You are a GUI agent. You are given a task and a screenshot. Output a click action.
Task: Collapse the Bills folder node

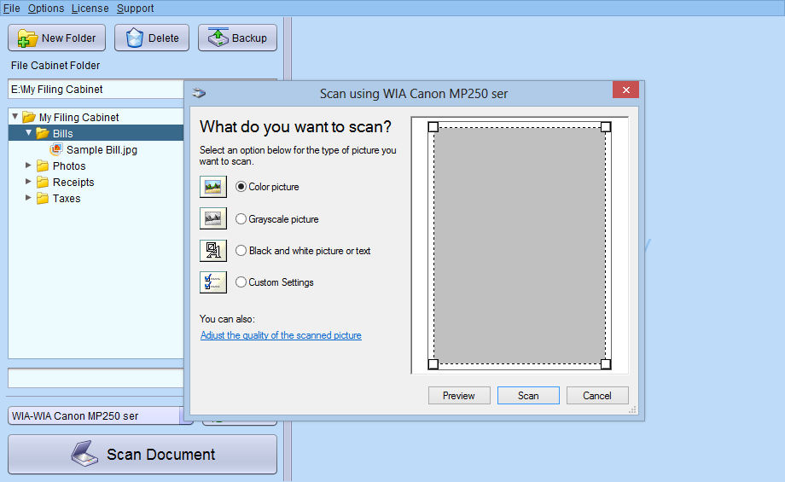pyautogui.click(x=28, y=132)
